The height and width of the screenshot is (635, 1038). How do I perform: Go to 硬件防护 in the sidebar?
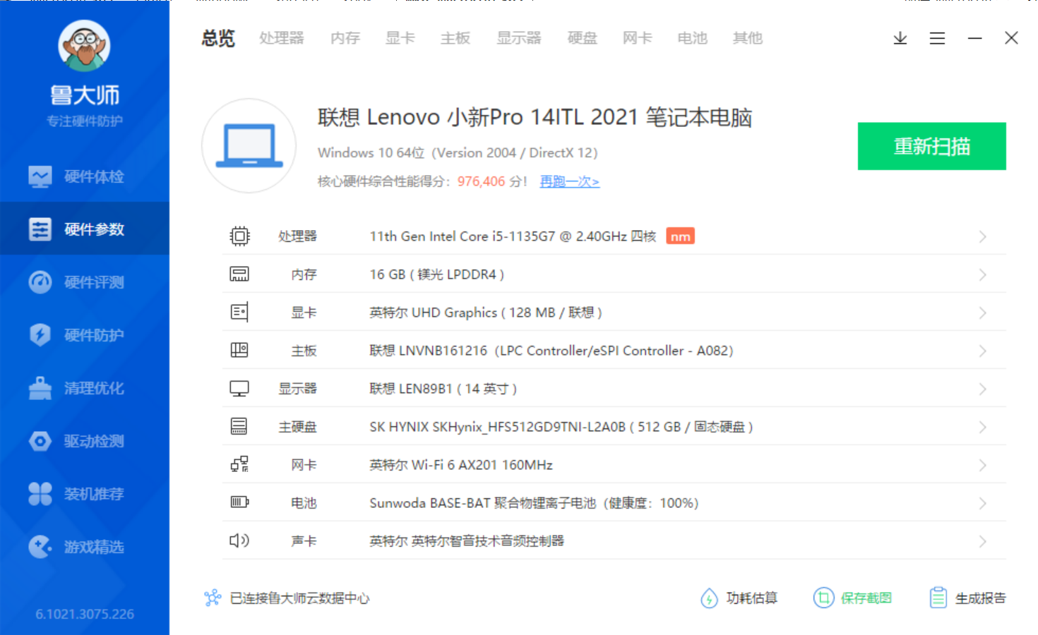coord(85,334)
